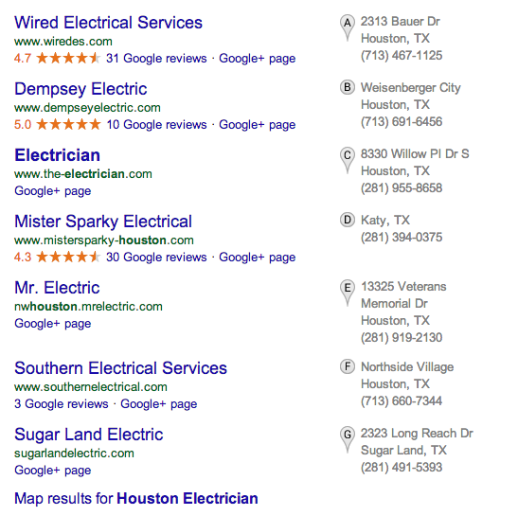
Task: Open the Mr. Electric result
Action: point(57,288)
